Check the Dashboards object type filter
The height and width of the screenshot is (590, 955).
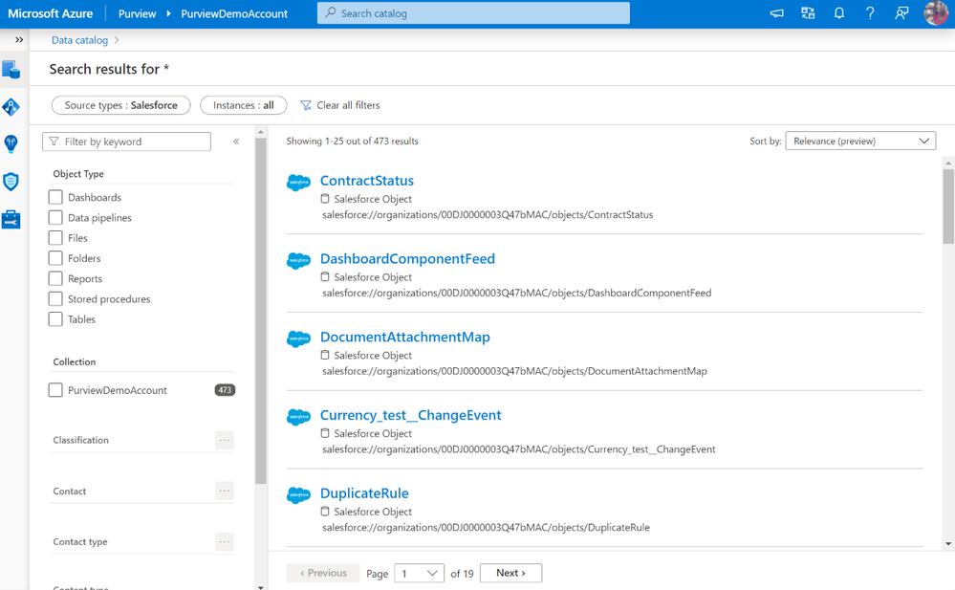[55, 197]
